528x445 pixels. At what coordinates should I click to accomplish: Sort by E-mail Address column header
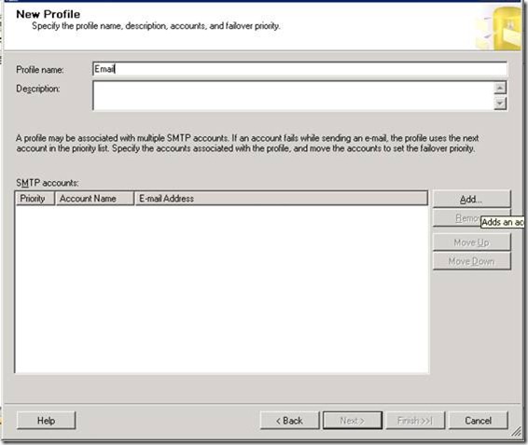click(281, 199)
